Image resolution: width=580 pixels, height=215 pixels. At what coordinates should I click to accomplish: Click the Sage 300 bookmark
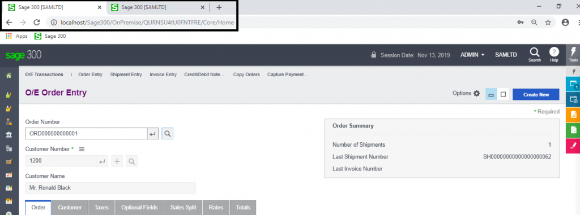50,36
